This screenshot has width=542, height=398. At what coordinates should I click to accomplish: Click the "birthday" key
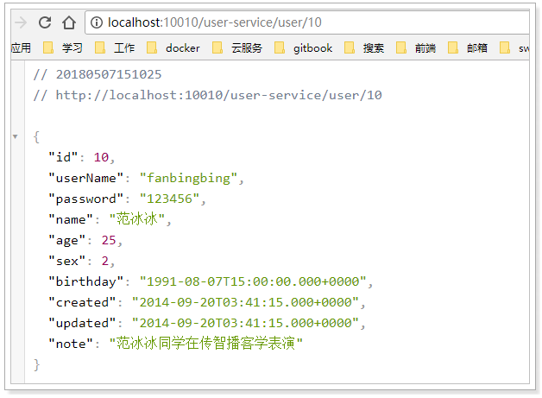pyautogui.click(x=86, y=281)
